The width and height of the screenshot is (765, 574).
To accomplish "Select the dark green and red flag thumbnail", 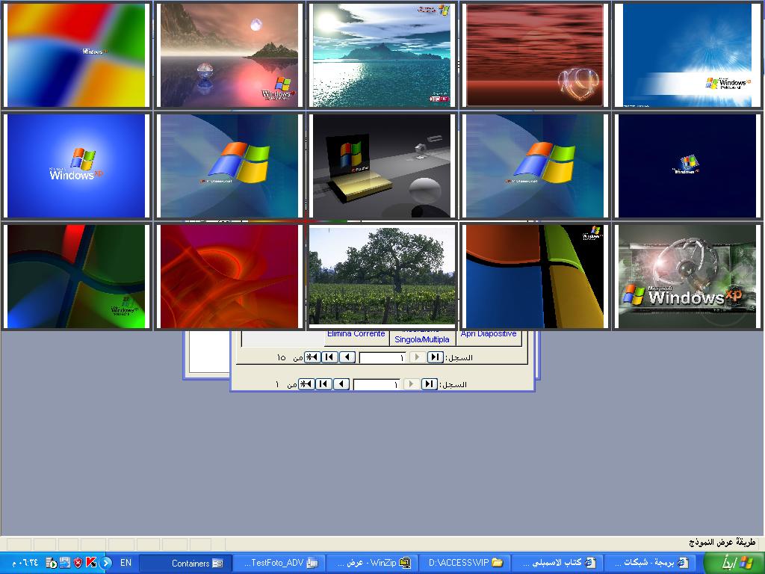I will pyautogui.click(x=77, y=277).
